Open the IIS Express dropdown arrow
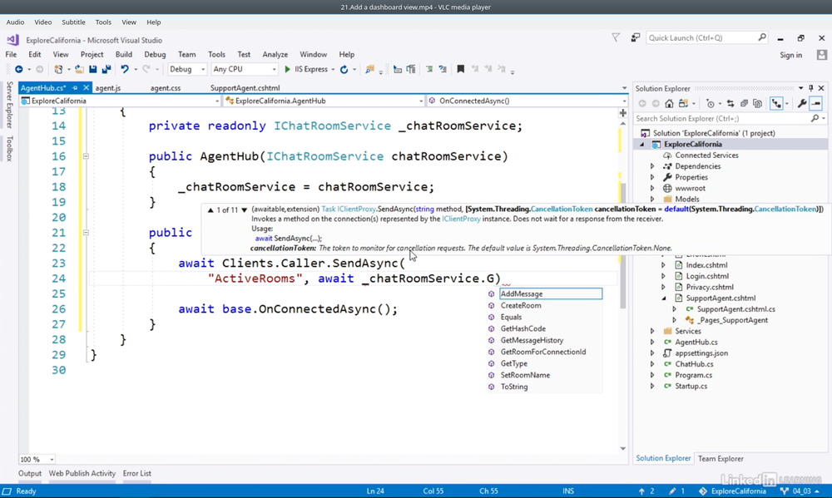The image size is (832, 498). coord(333,70)
